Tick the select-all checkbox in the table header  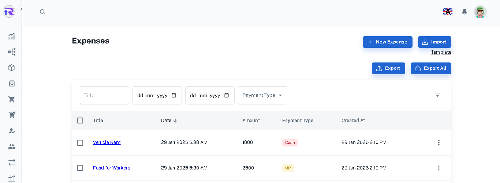point(80,121)
